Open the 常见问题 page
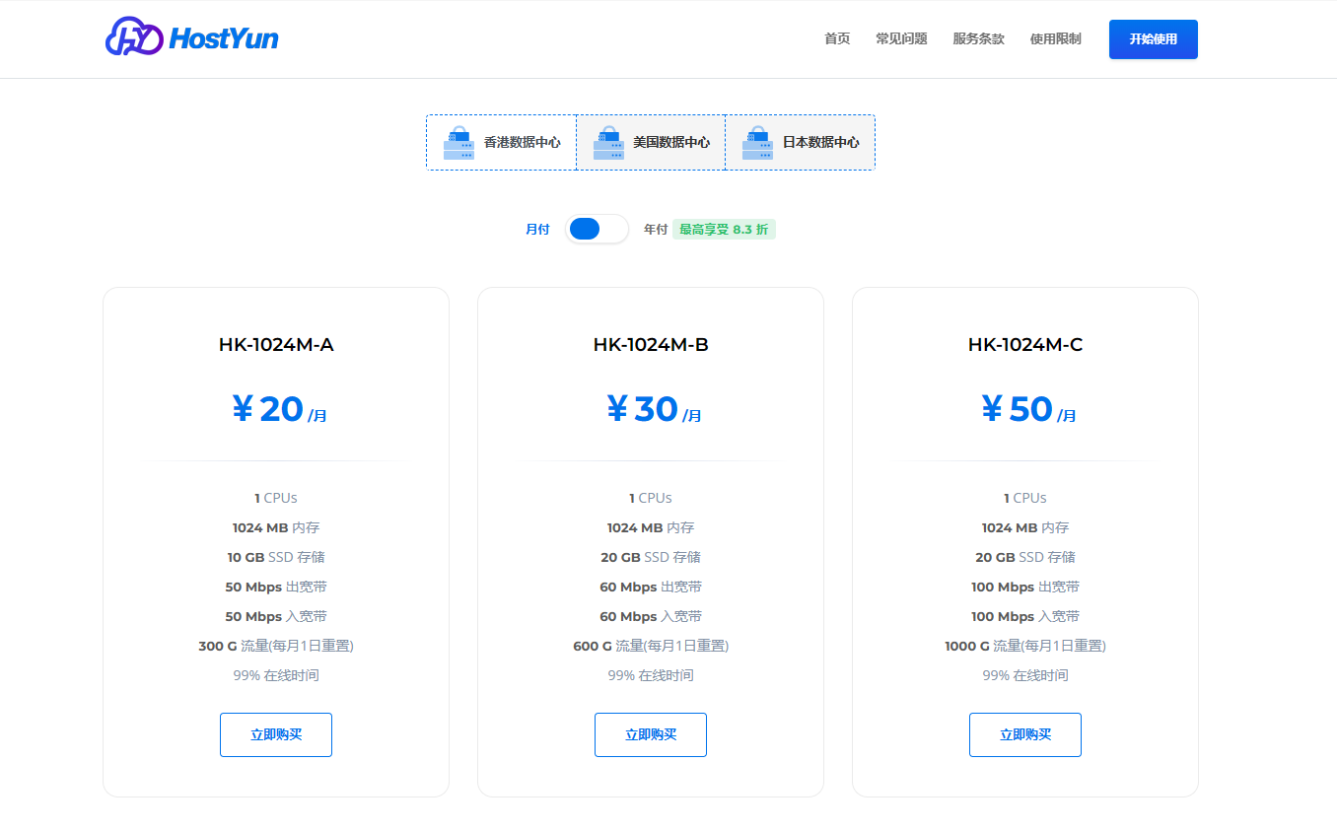 (901, 39)
